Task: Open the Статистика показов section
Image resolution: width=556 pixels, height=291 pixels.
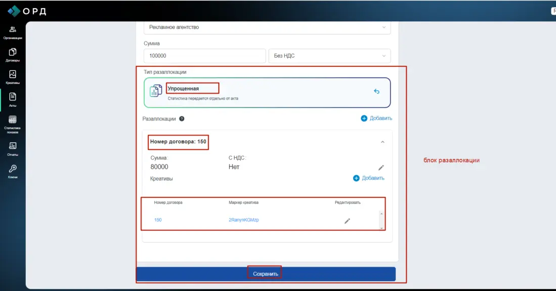Action: pyautogui.click(x=13, y=125)
